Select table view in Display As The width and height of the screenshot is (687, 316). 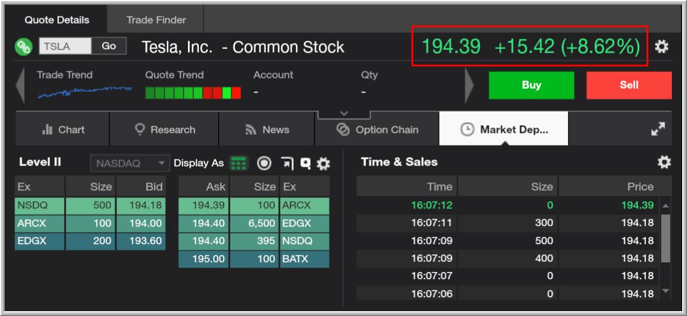click(x=239, y=163)
